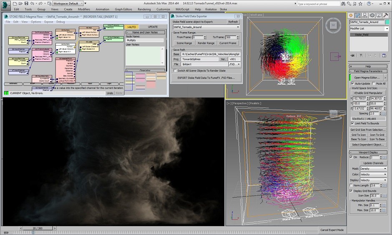Open the Modifier List dropdown

tap(369, 28)
